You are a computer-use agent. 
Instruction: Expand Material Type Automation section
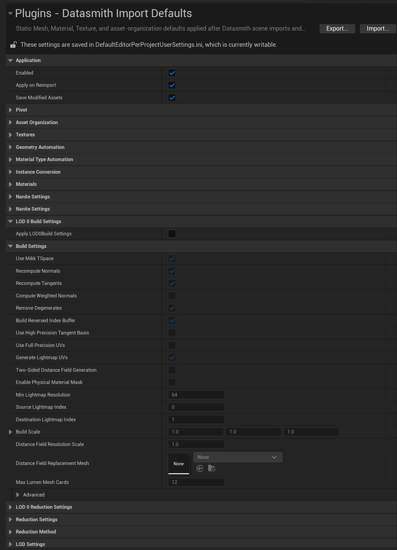click(x=10, y=160)
